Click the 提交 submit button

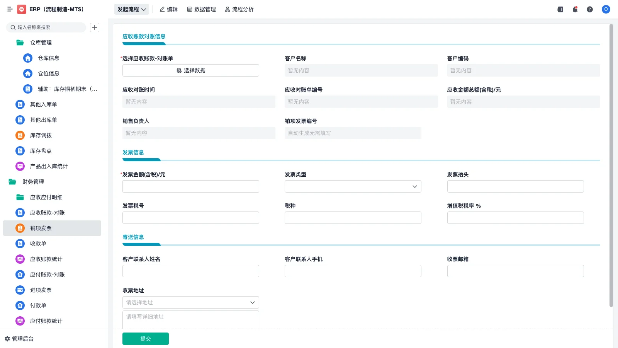pos(145,338)
